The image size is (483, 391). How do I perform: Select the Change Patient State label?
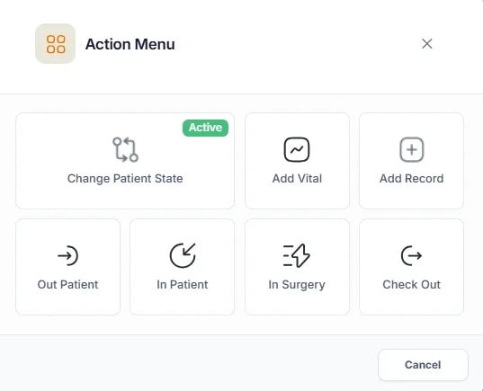[x=125, y=179]
